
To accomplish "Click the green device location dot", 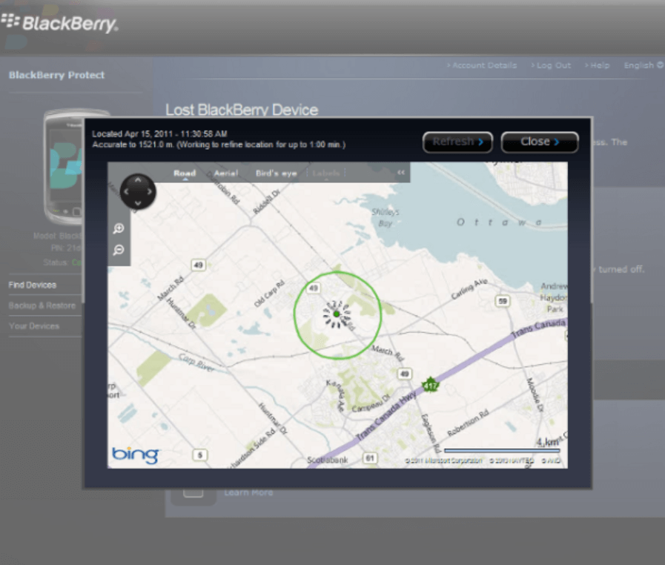I will (x=337, y=314).
